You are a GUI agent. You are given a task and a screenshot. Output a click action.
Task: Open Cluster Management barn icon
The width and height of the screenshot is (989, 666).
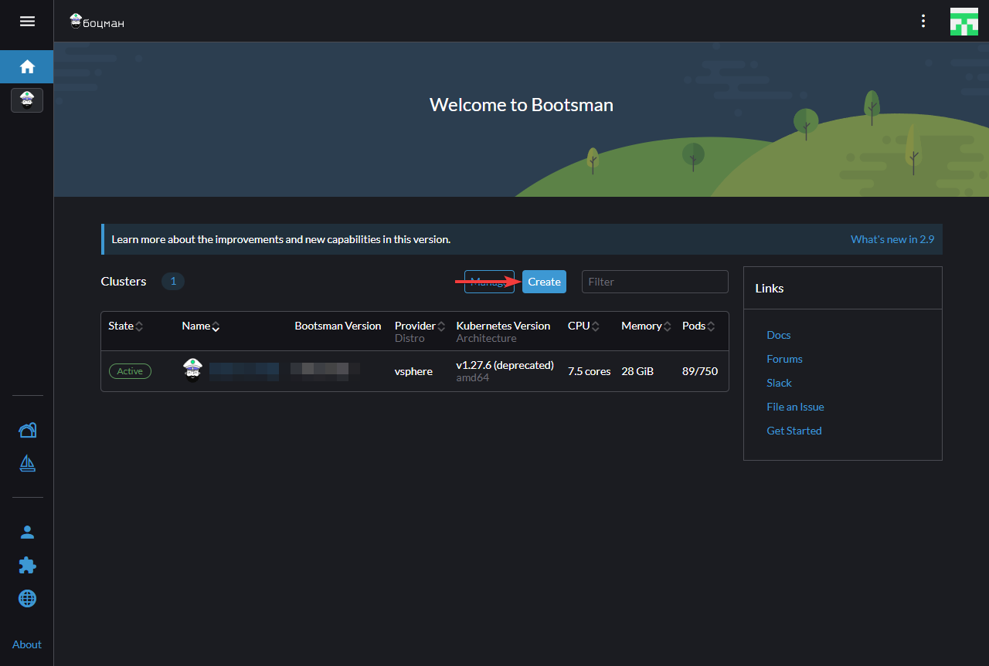[x=27, y=431]
